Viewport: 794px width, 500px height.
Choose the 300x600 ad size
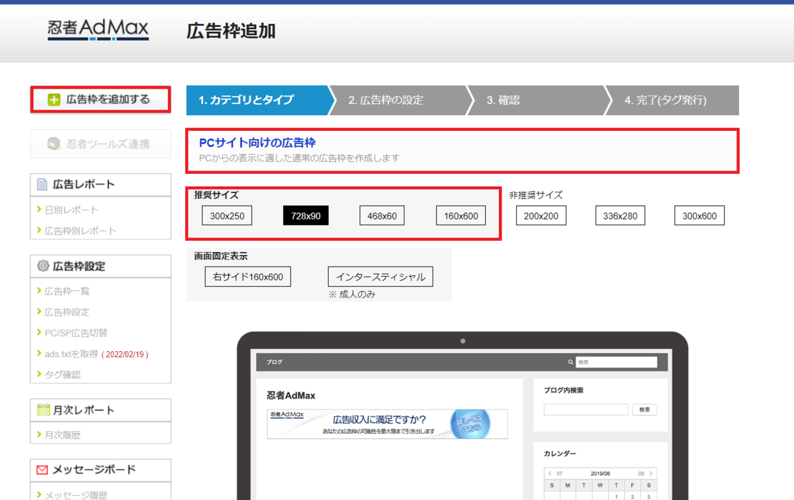tap(699, 216)
